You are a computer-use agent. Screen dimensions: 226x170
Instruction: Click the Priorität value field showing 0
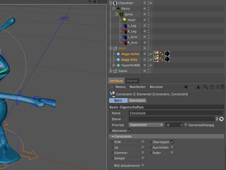[173, 125]
